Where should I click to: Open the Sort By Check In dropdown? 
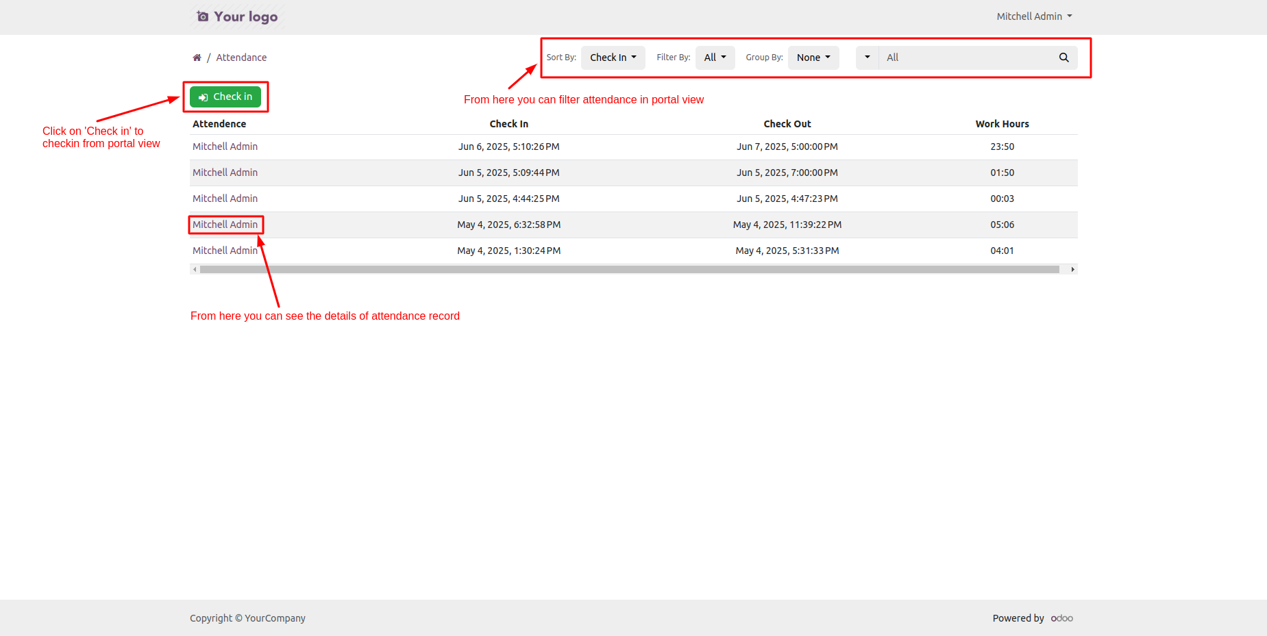click(613, 58)
